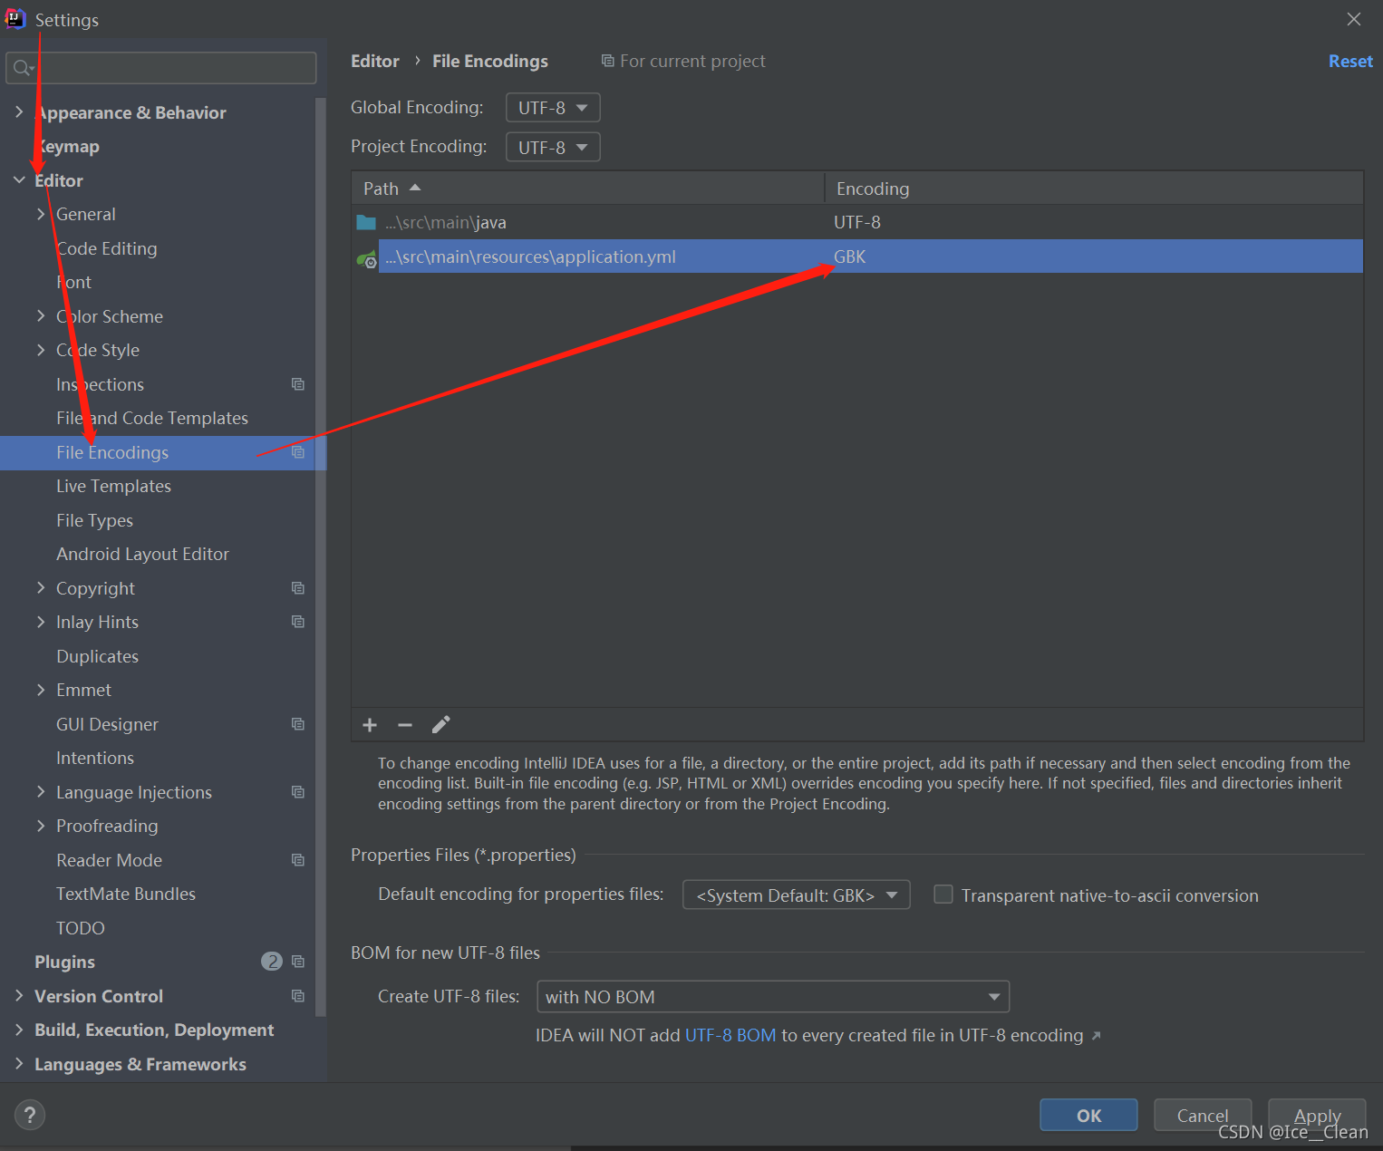Select Keymap settings page

pos(67,146)
